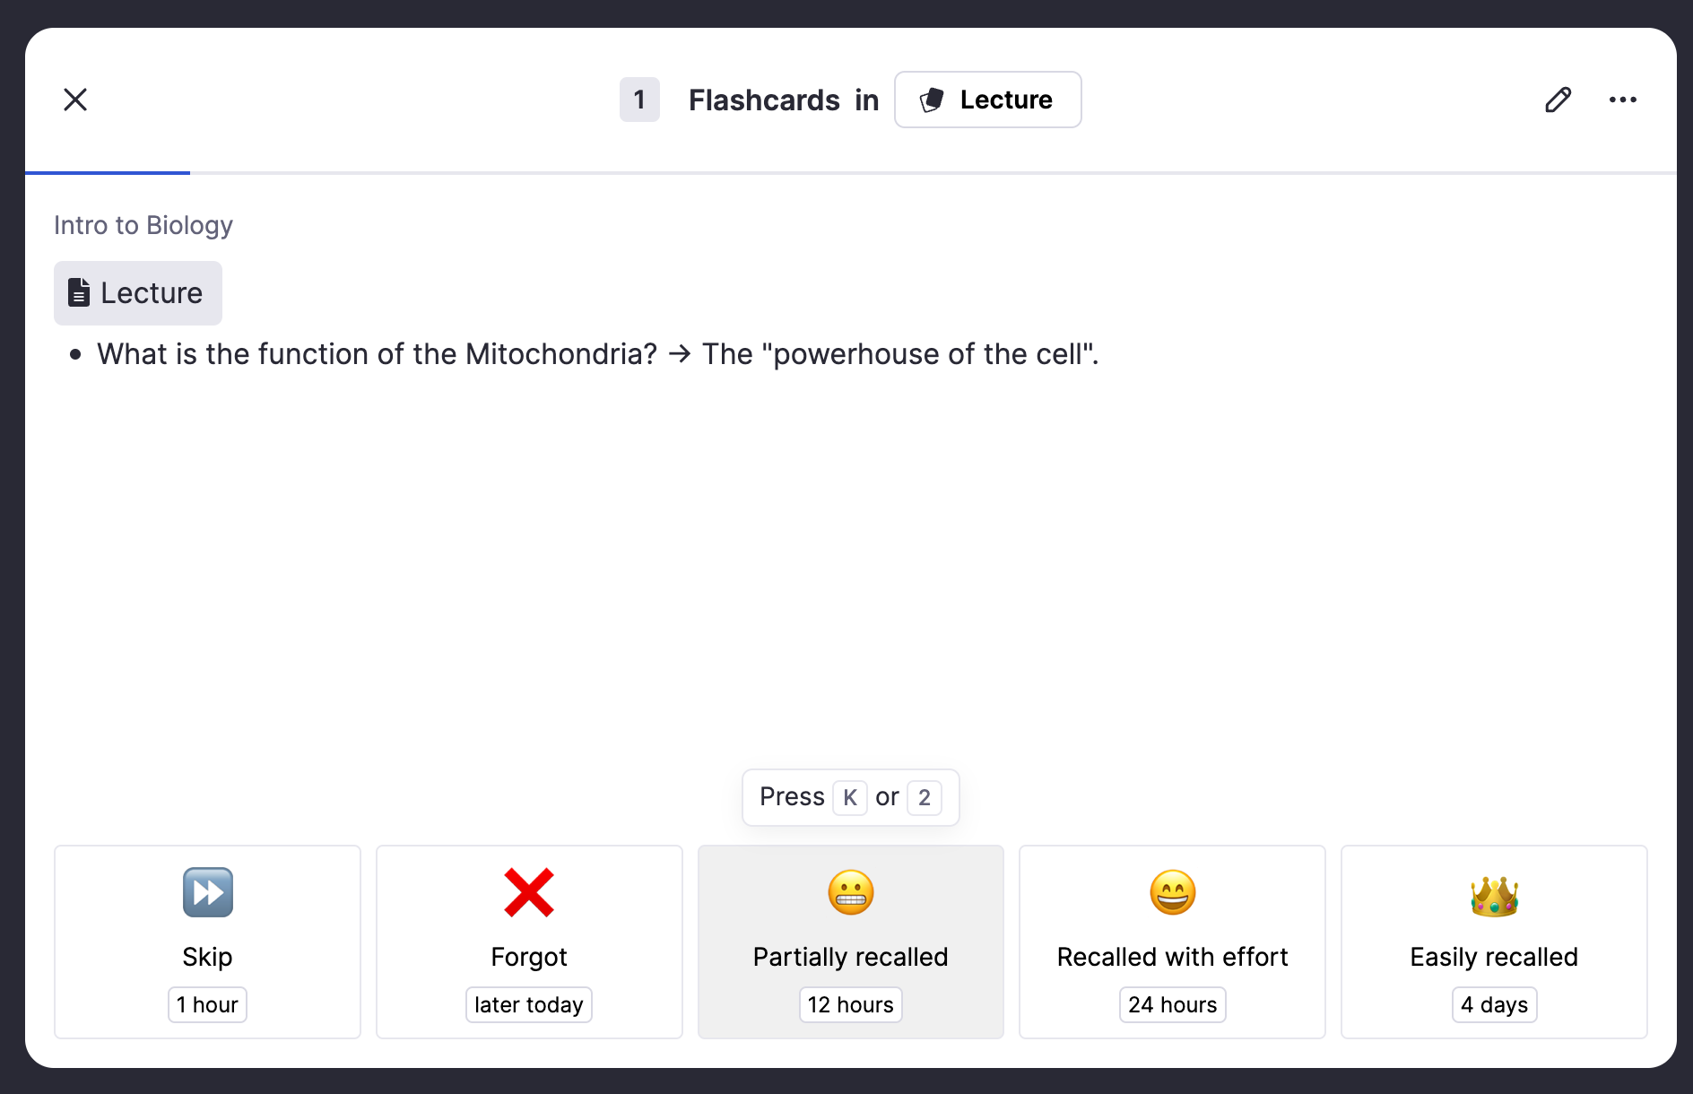Choose Forgot to review later today
1693x1094 pixels.
[x=528, y=942]
